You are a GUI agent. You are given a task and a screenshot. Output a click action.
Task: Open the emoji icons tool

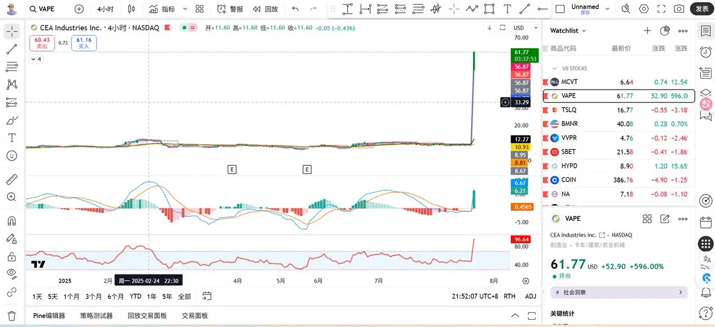point(12,156)
